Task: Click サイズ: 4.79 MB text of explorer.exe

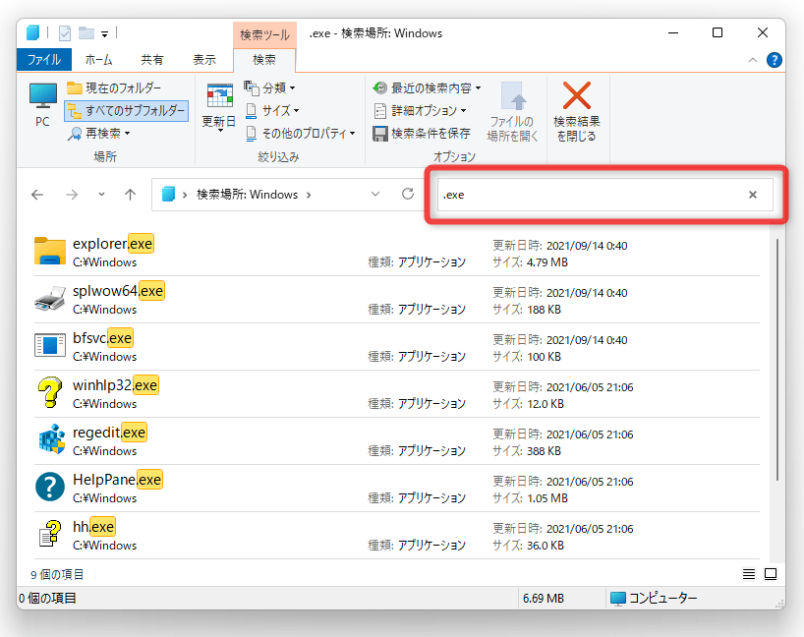Action: (530, 262)
